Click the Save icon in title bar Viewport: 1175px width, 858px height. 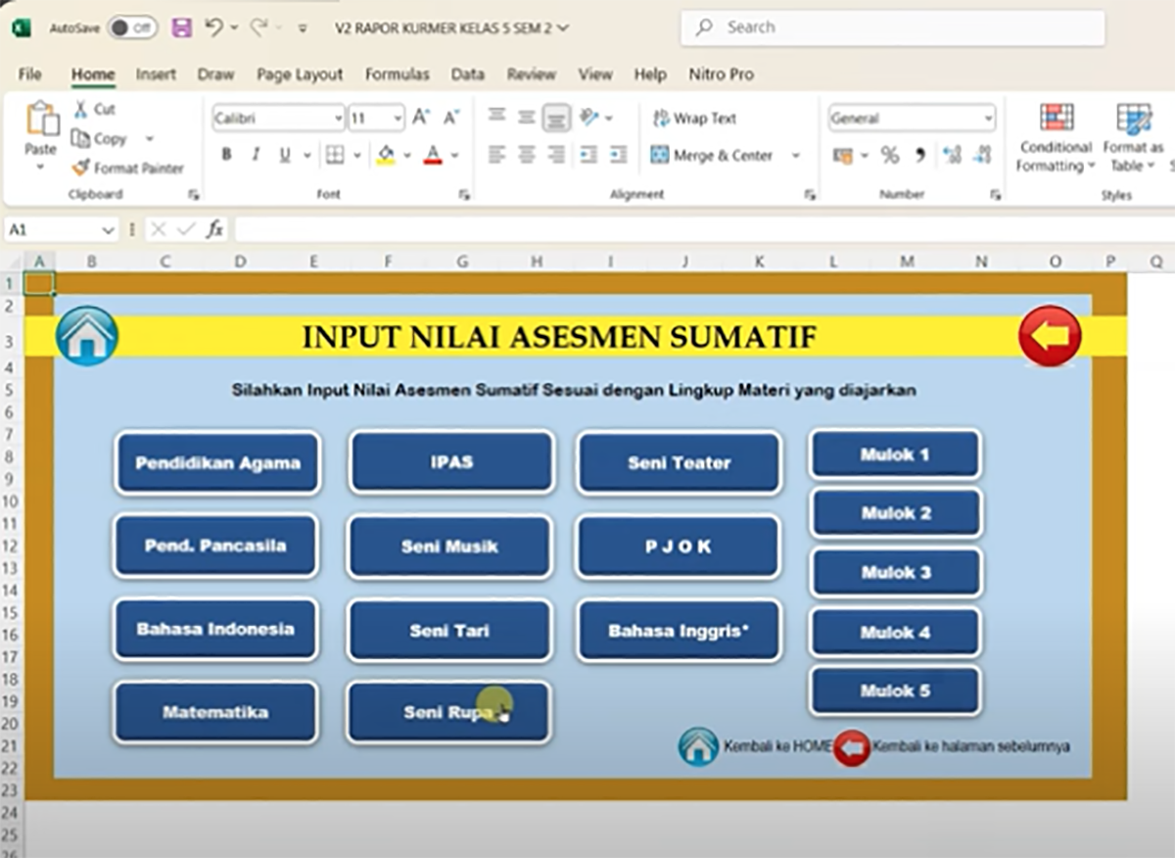coord(181,28)
